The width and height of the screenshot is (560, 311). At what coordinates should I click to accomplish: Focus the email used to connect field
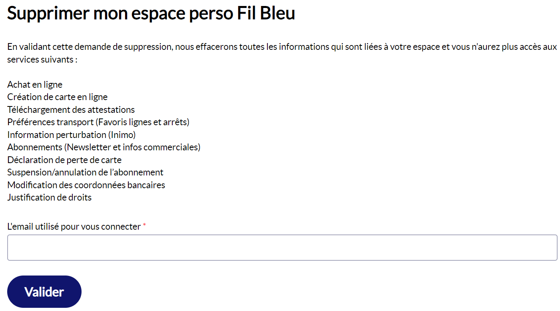282,248
